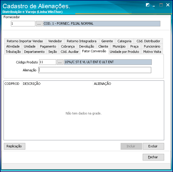Screen dimensions: 173x172
Task: Click the Replicação button
Action: click(14, 146)
